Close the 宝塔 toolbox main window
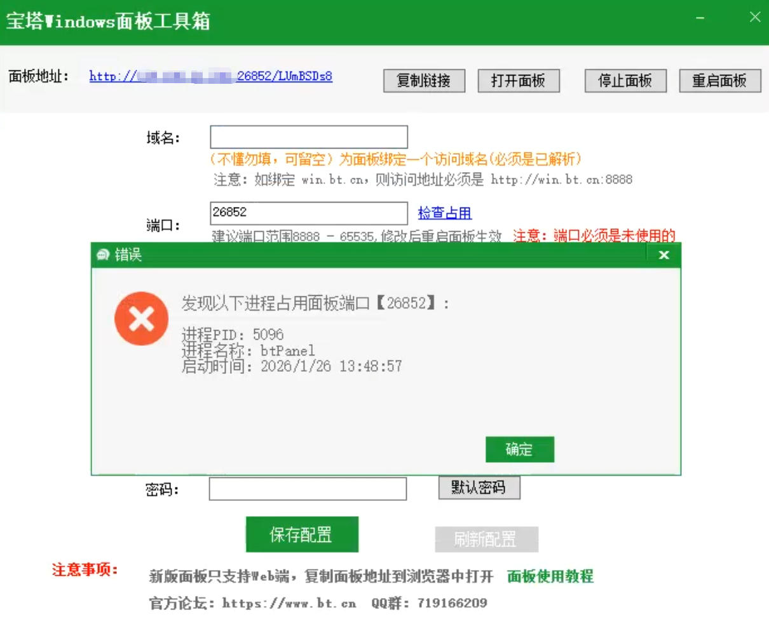Image resolution: width=769 pixels, height=624 pixels. tap(755, 17)
